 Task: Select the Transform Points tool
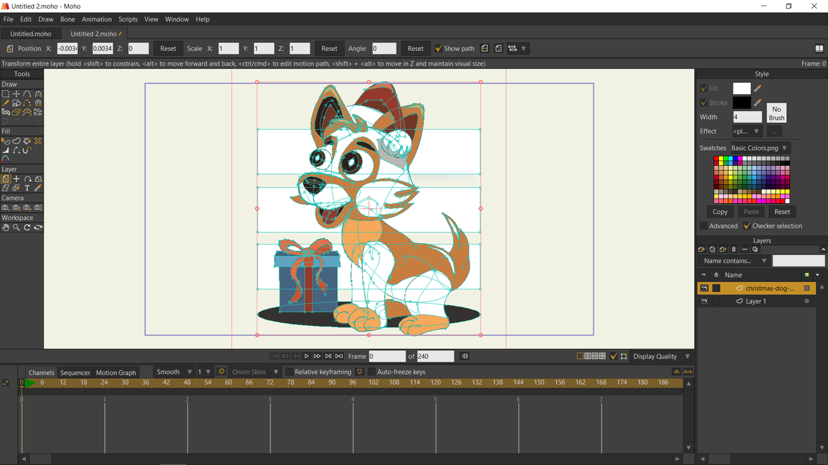(x=17, y=94)
